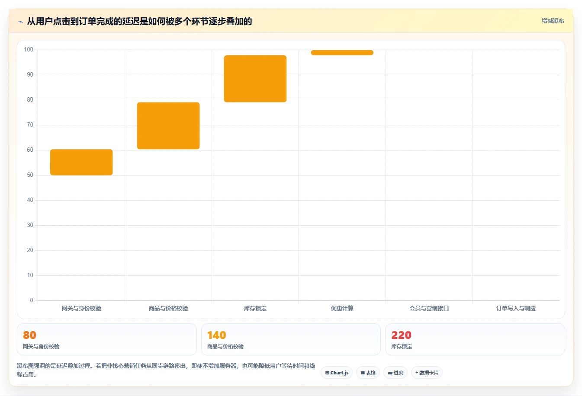Click the 订单写入与响应 axis label
This screenshot has height=396, width=582.
(x=516, y=308)
